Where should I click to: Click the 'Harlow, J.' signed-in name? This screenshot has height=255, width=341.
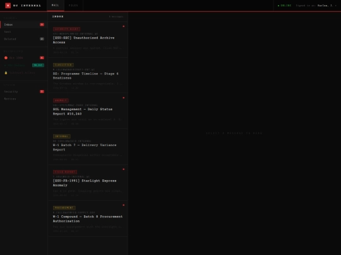pyautogui.click(x=325, y=6)
